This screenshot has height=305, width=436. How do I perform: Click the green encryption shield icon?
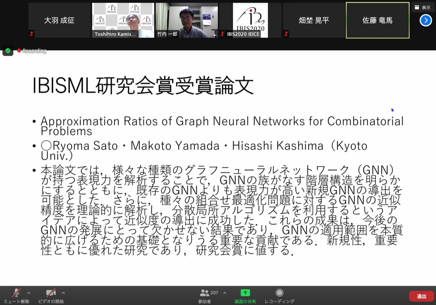(8, 51)
